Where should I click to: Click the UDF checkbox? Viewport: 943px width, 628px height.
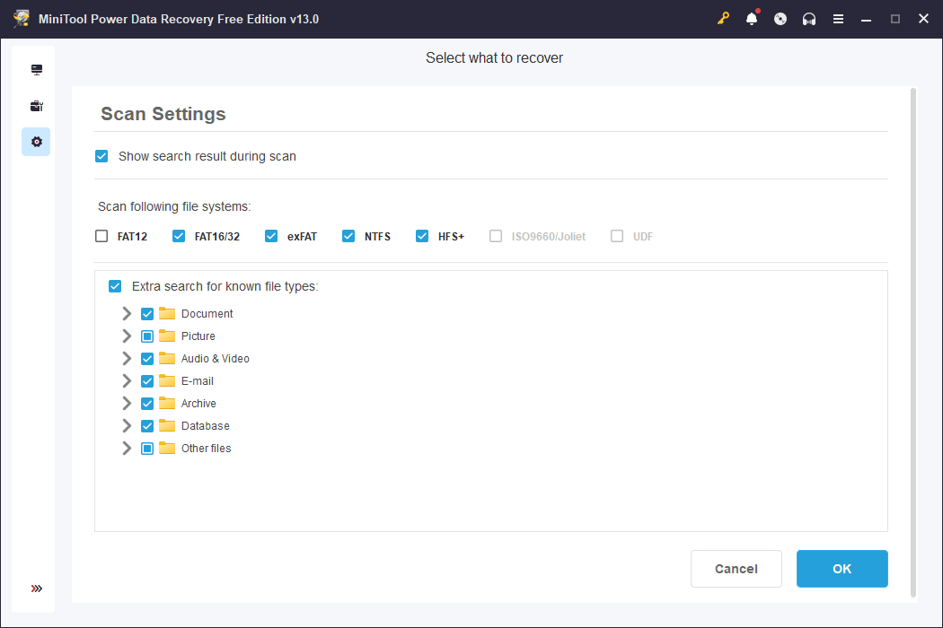coord(617,236)
